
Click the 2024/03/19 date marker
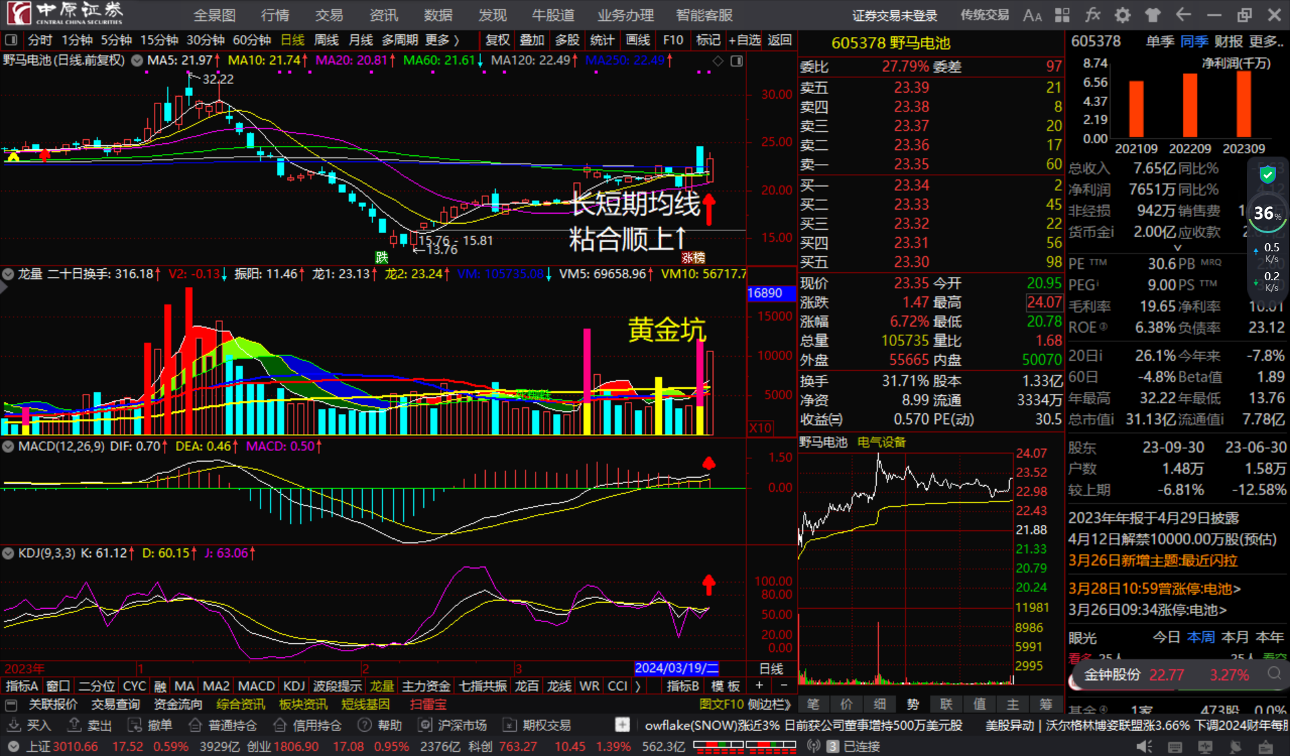coord(677,668)
